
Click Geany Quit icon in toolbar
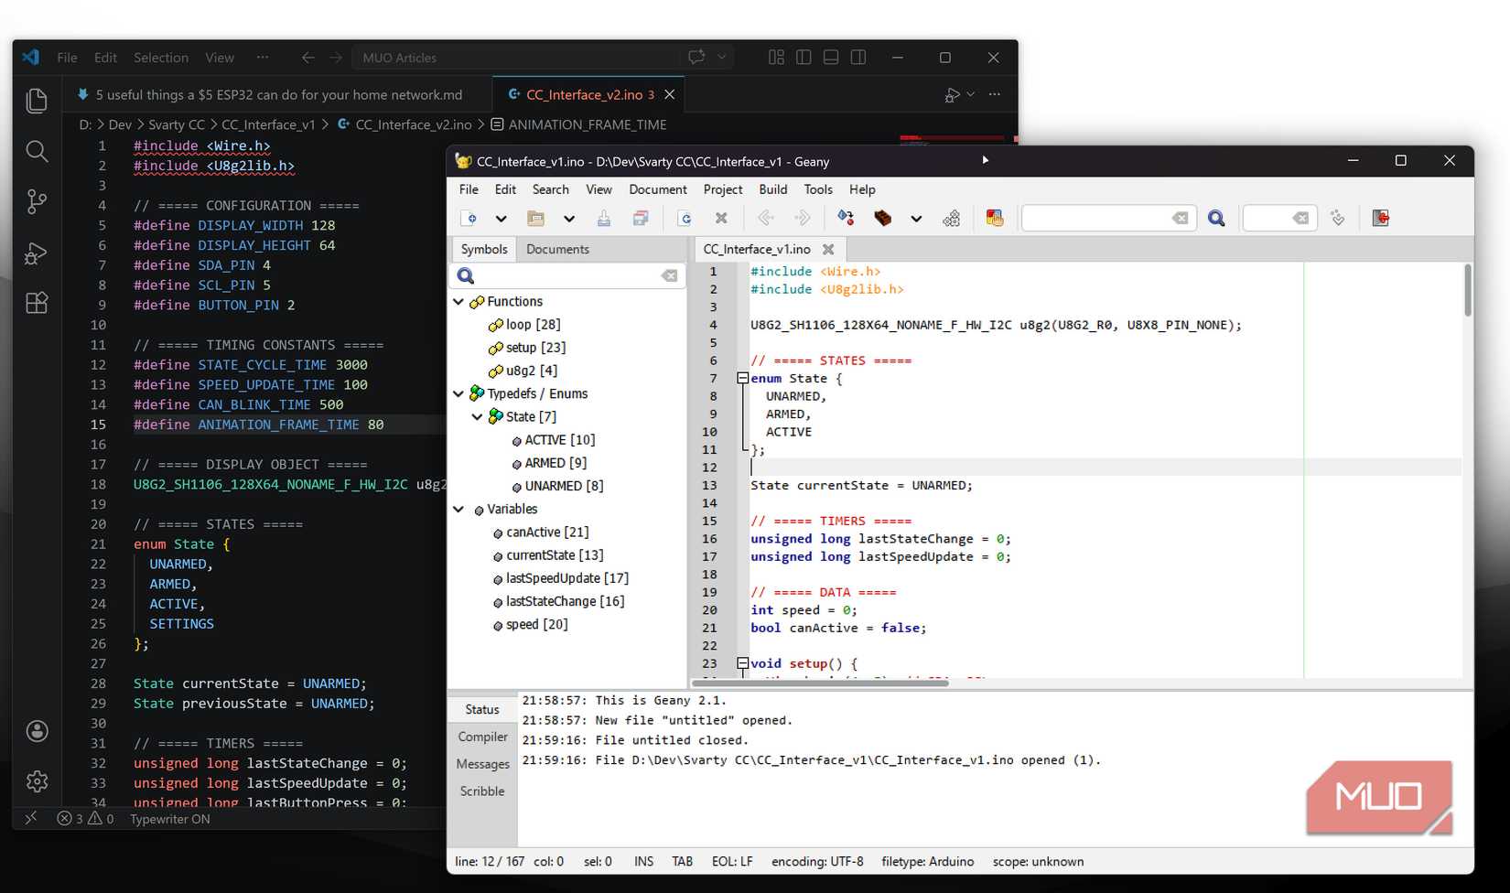pos(1381,218)
